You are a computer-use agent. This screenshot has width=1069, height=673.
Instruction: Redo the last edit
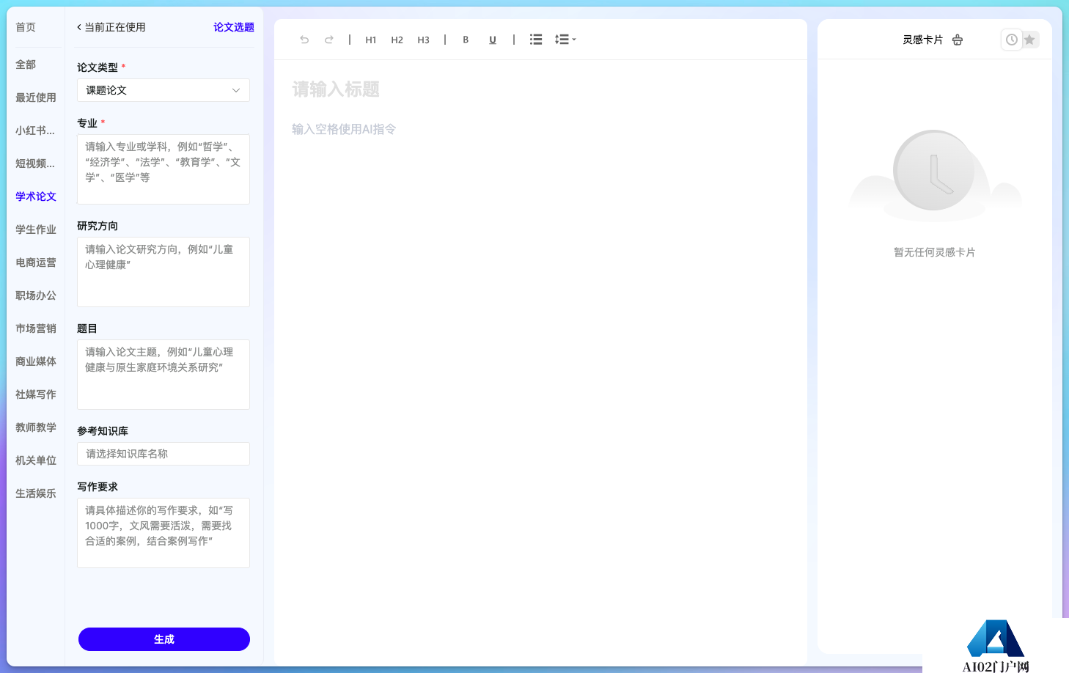(329, 40)
